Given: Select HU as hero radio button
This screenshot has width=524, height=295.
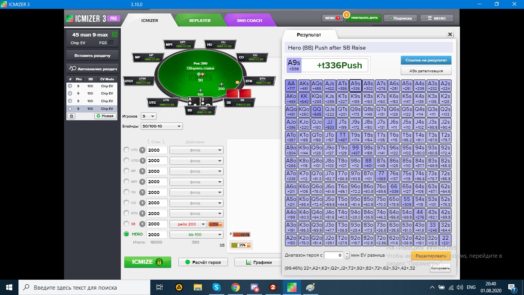Looking at the screenshot, I should click(x=126, y=192).
